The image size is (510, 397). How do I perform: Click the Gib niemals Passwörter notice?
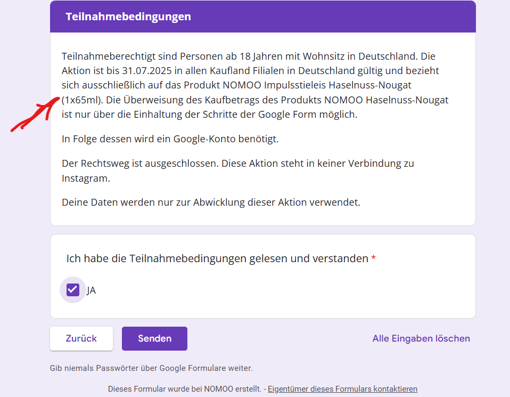pyautogui.click(x=151, y=368)
